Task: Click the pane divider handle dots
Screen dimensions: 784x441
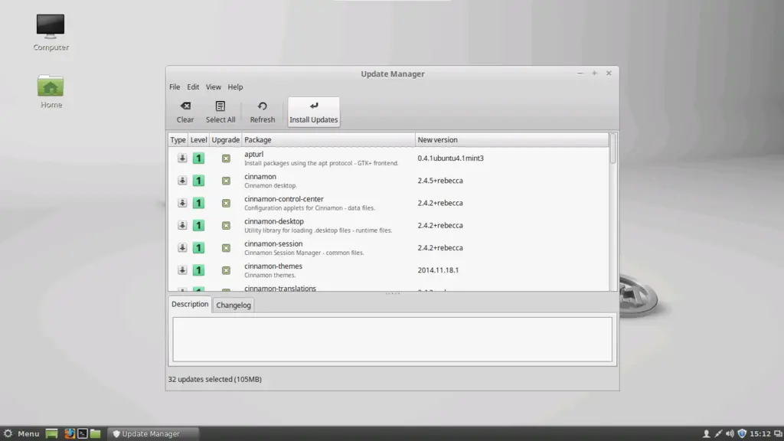Action: point(393,293)
